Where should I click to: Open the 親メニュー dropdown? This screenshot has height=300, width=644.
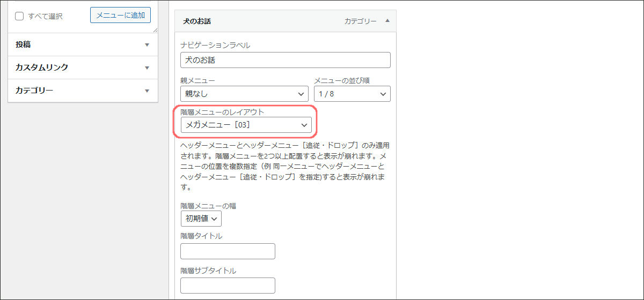point(245,94)
